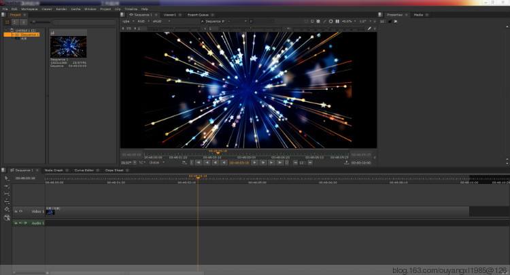Set the in point marker button
The image size is (510, 275).
click(191, 162)
